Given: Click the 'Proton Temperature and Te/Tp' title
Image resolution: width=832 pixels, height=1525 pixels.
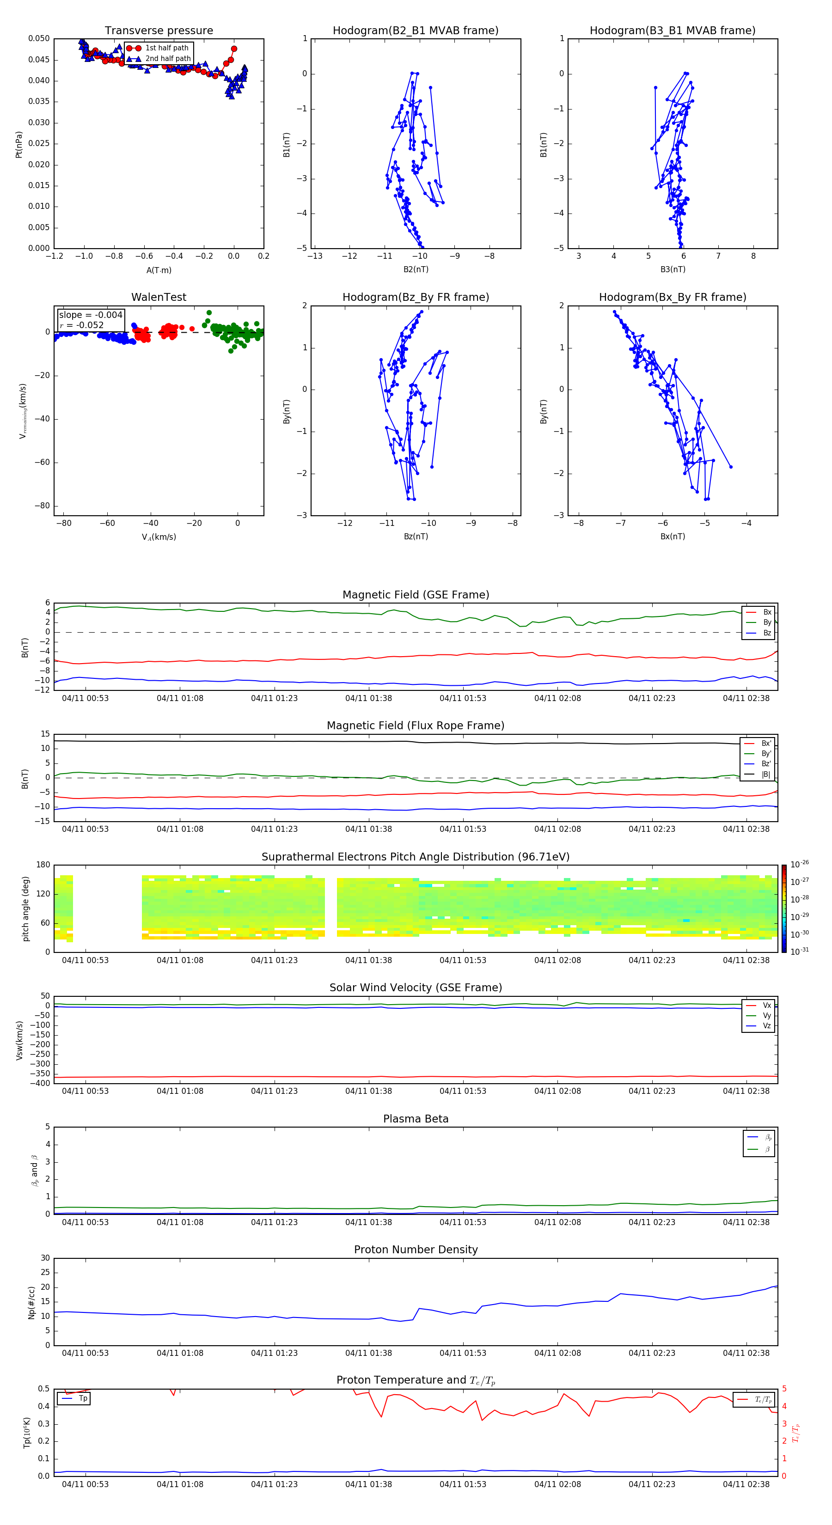Looking at the screenshot, I should [416, 1380].
